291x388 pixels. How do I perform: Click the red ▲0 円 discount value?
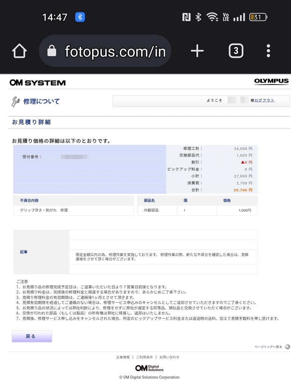click(x=246, y=162)
